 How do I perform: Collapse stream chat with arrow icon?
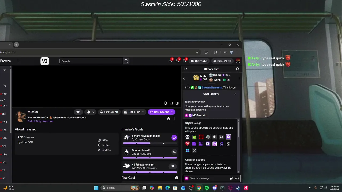pyautogui.click(x=186, y=69)
